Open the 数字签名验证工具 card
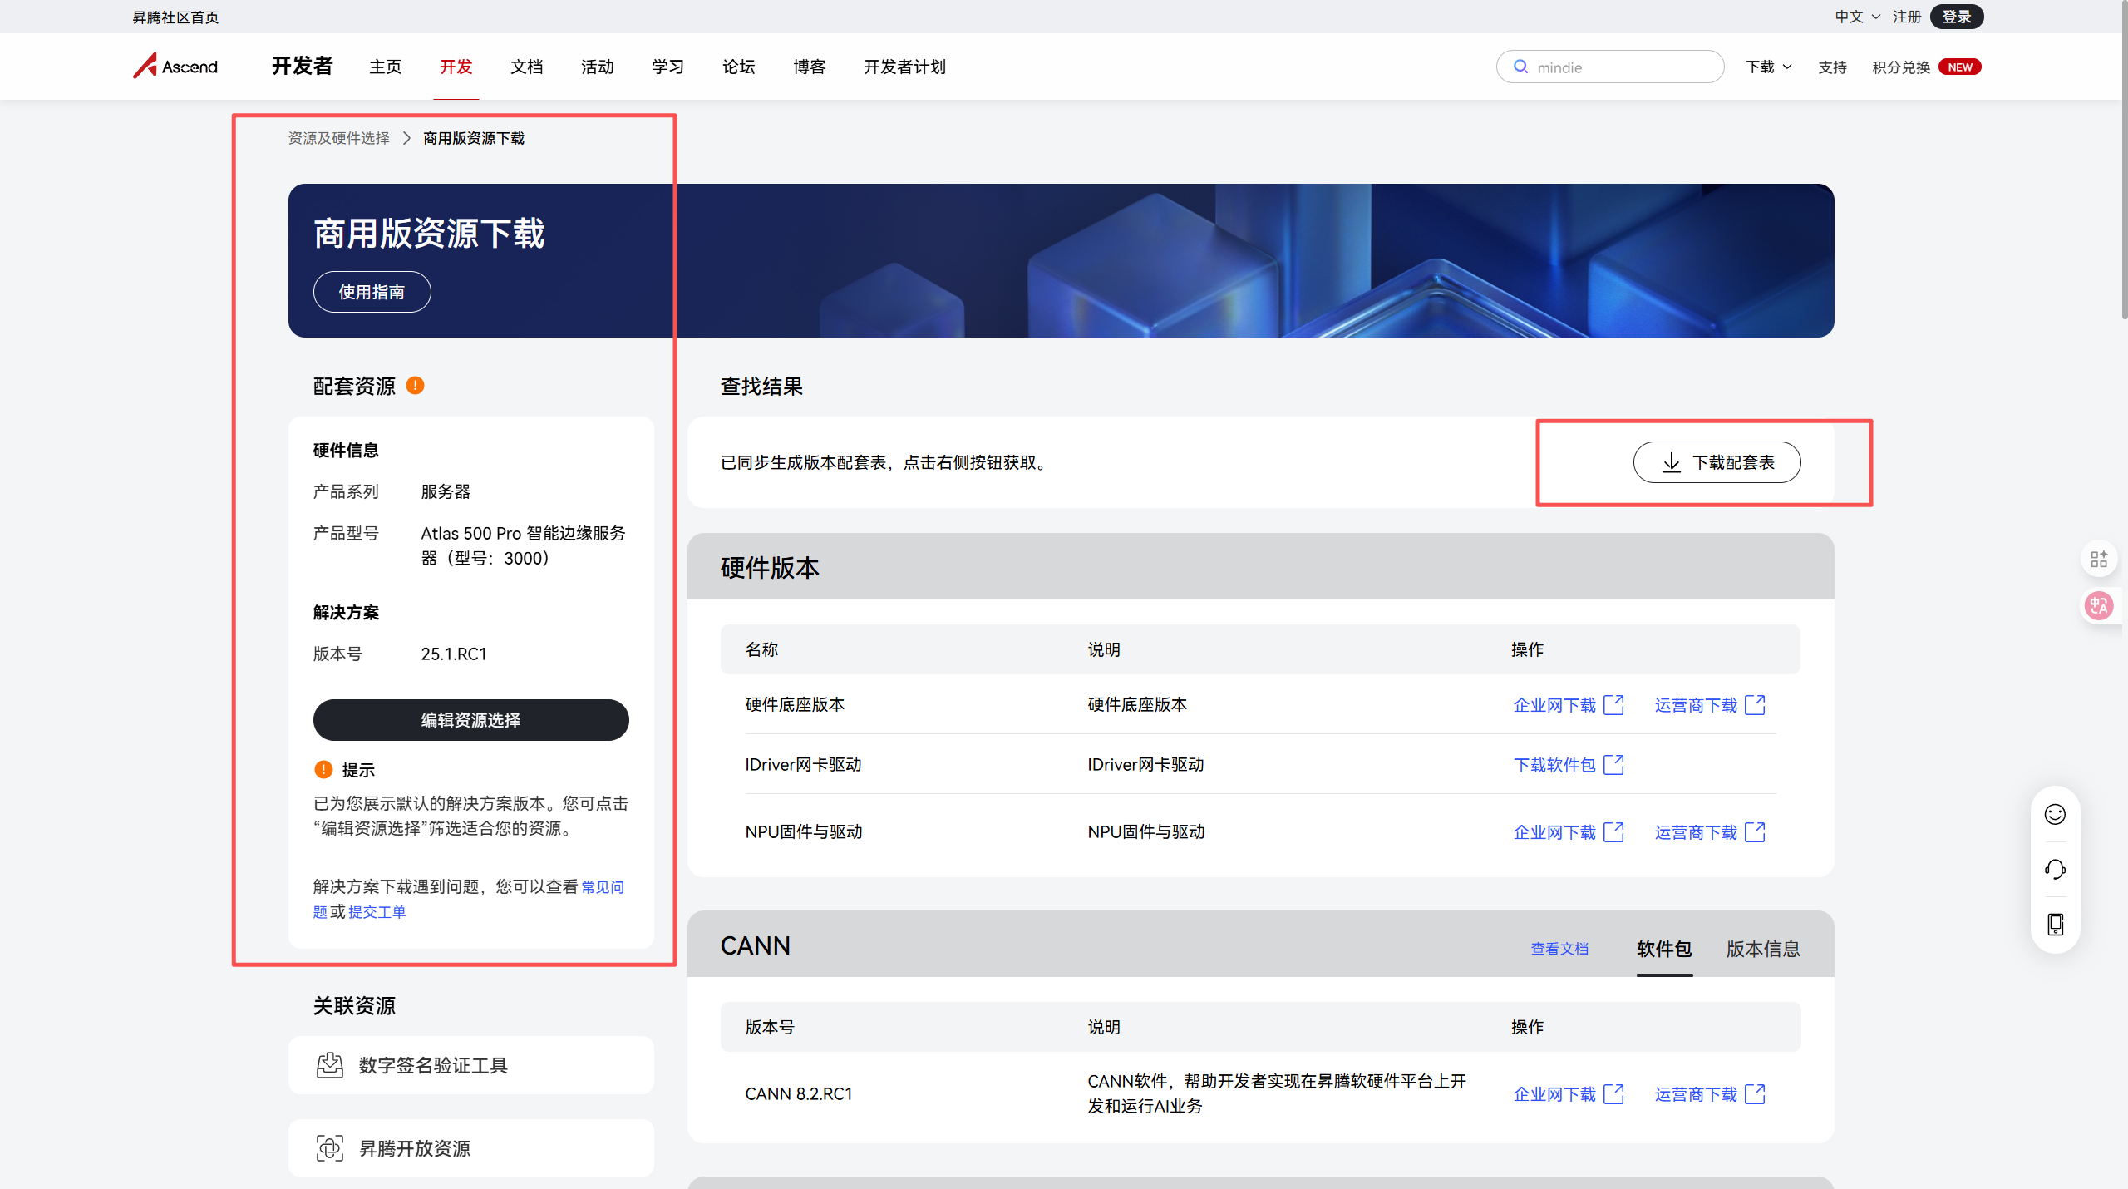 pos(470,1065)
